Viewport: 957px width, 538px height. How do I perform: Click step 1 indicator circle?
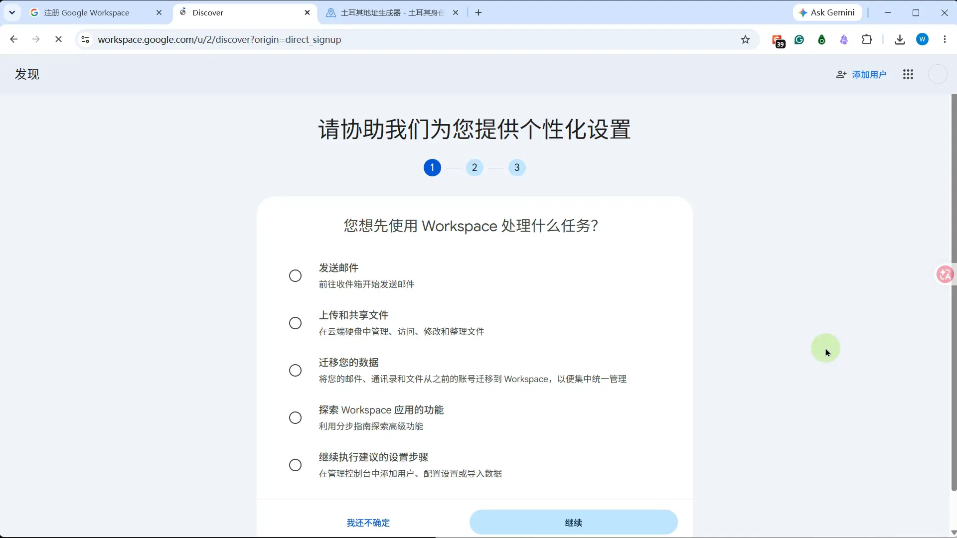(x=432, y=167)
